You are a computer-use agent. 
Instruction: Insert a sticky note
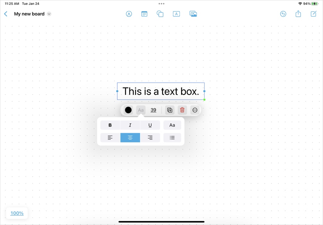tap(144, 14)
